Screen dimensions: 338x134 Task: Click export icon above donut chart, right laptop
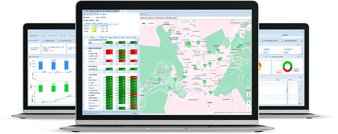[x=297, y=56]
